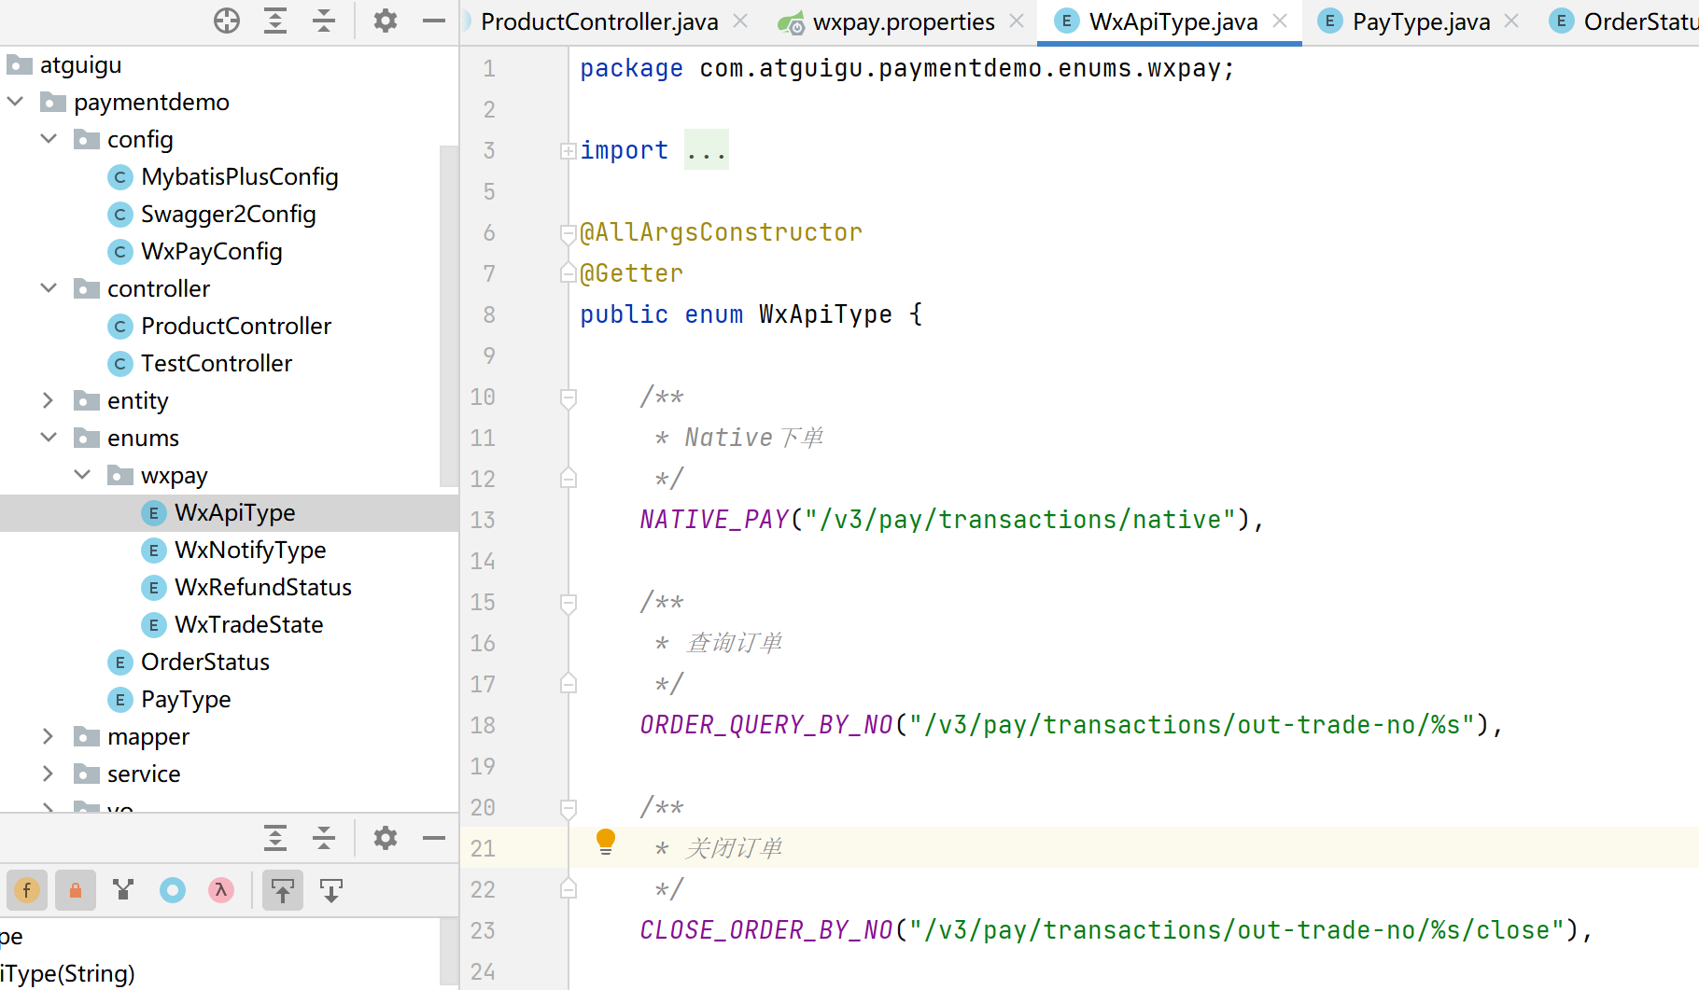Viewport: 1699px width, 990px height.
Task: Close the ProductController.java tab
Action: (740, 21)
